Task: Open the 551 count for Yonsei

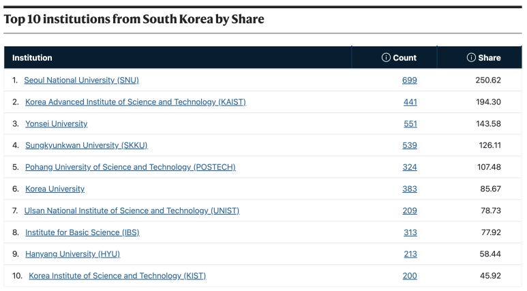Action: point(410,124)
